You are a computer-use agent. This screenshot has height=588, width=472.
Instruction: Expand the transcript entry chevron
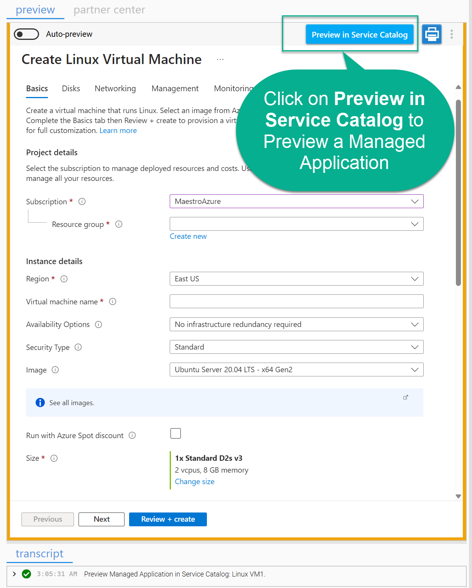(x=14, y=574)
